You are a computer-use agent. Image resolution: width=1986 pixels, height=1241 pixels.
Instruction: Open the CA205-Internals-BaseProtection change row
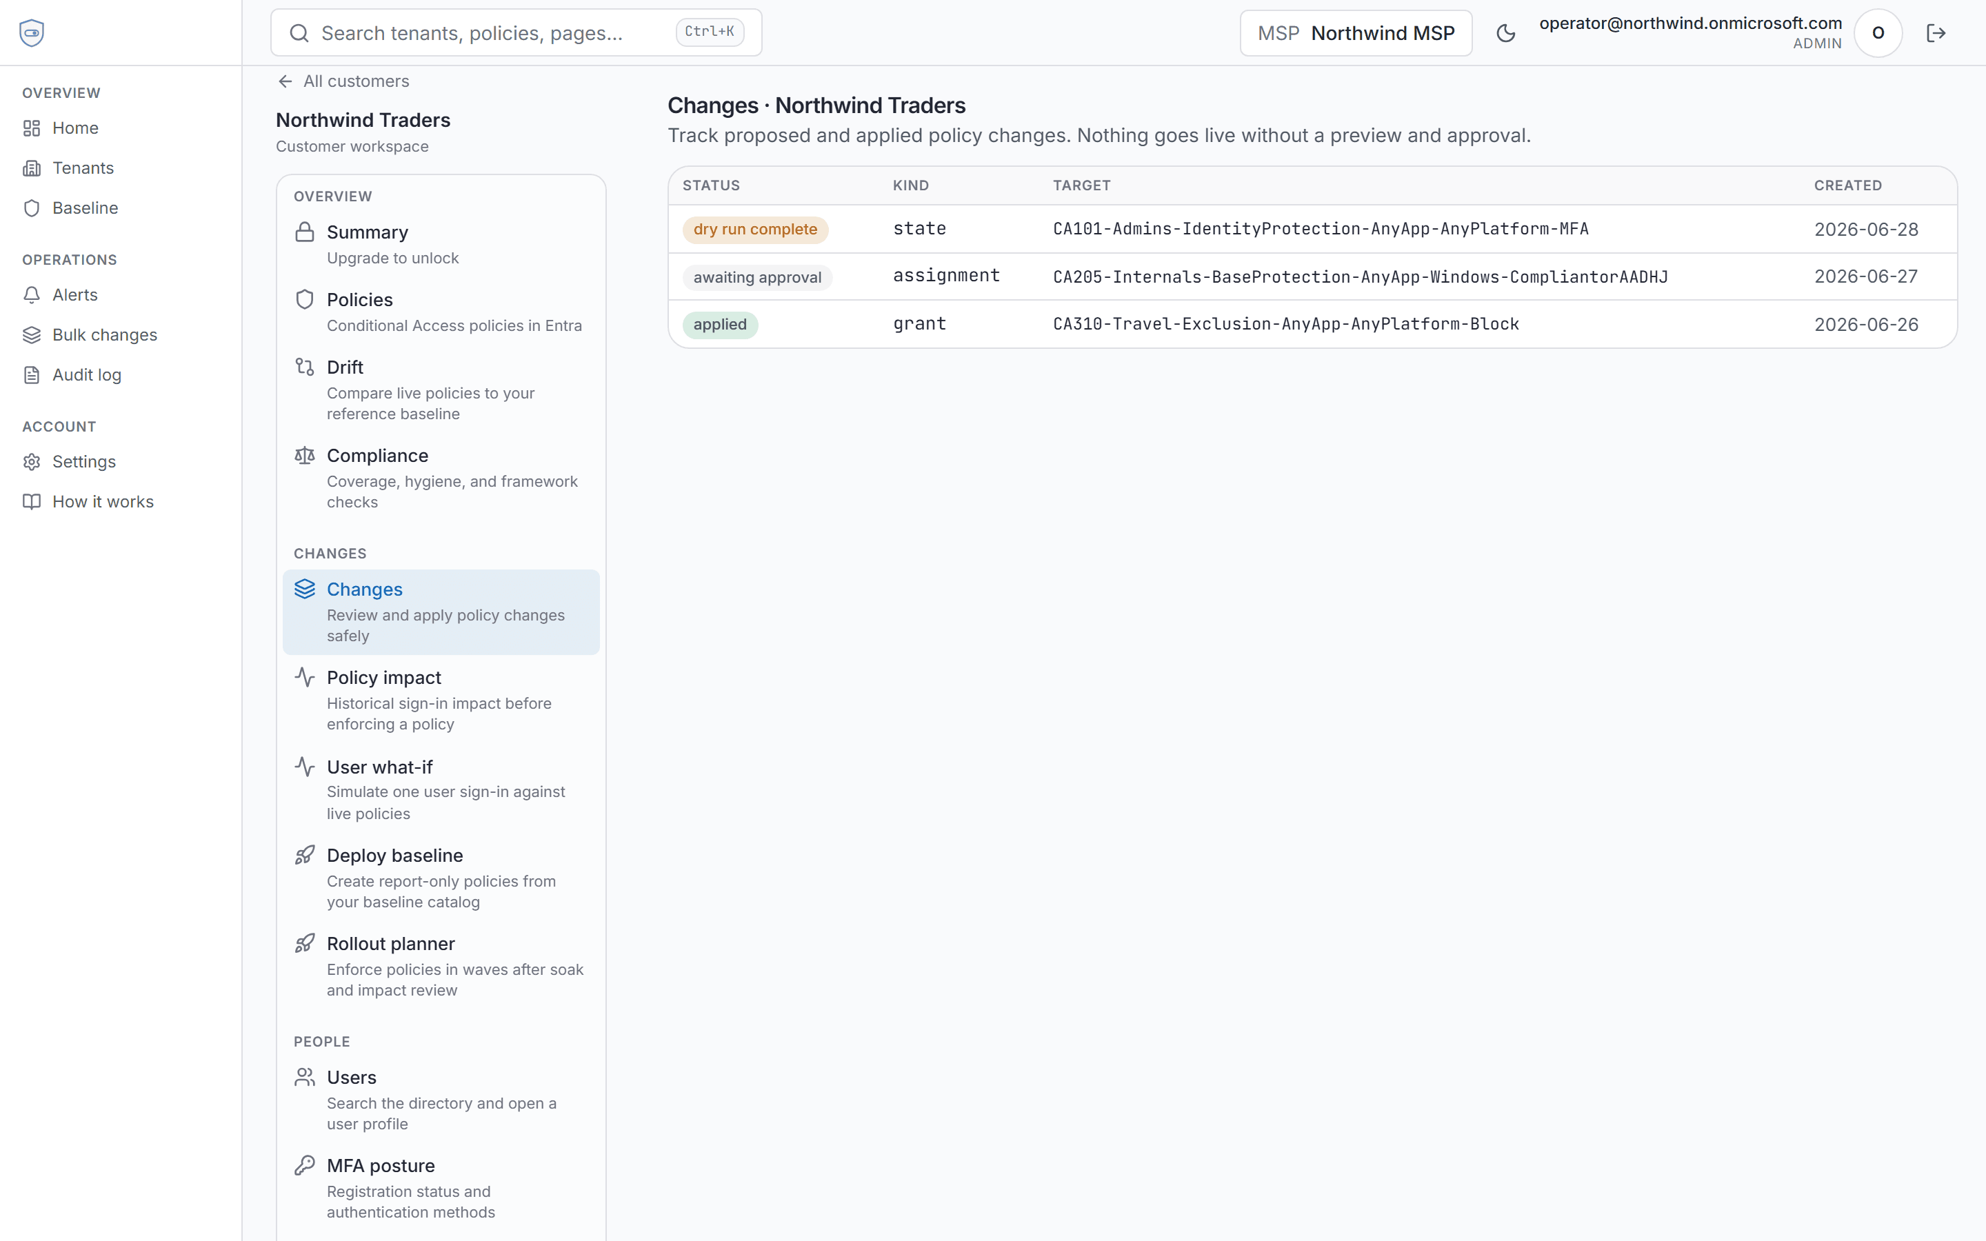[1312, 276]
